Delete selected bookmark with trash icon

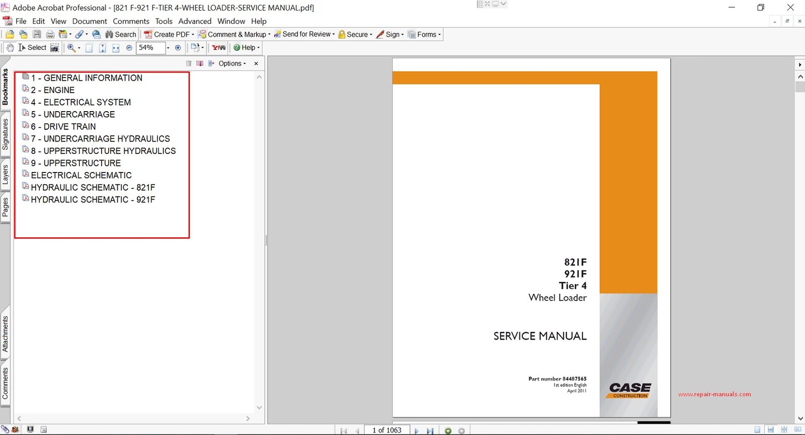click(189, 63)
